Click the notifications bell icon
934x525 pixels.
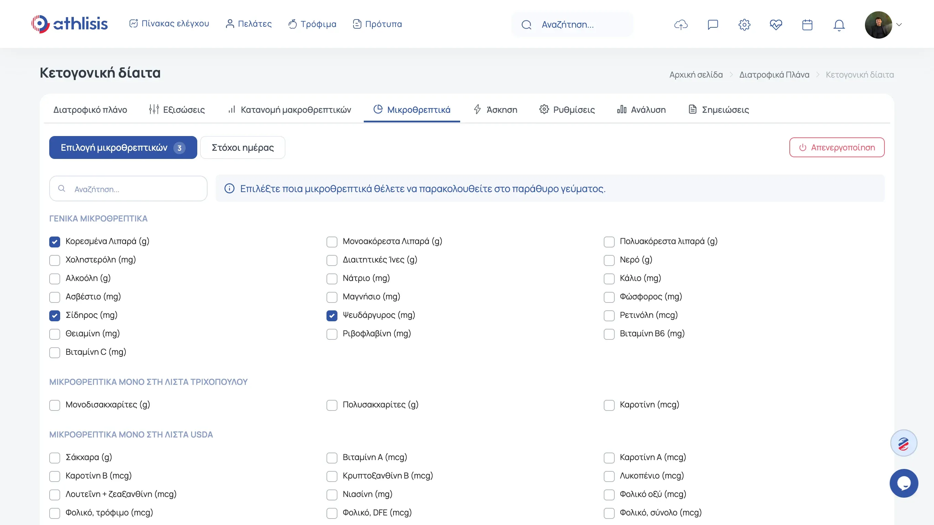pos(839,25)
